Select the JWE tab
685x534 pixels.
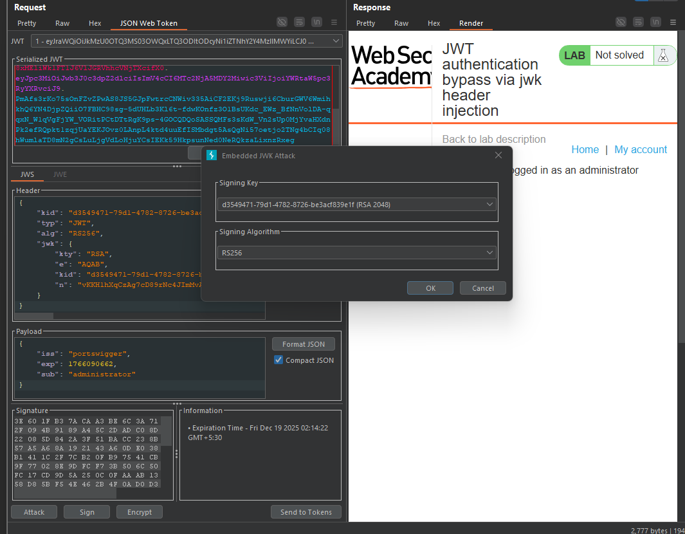click(x=60, y=174)
